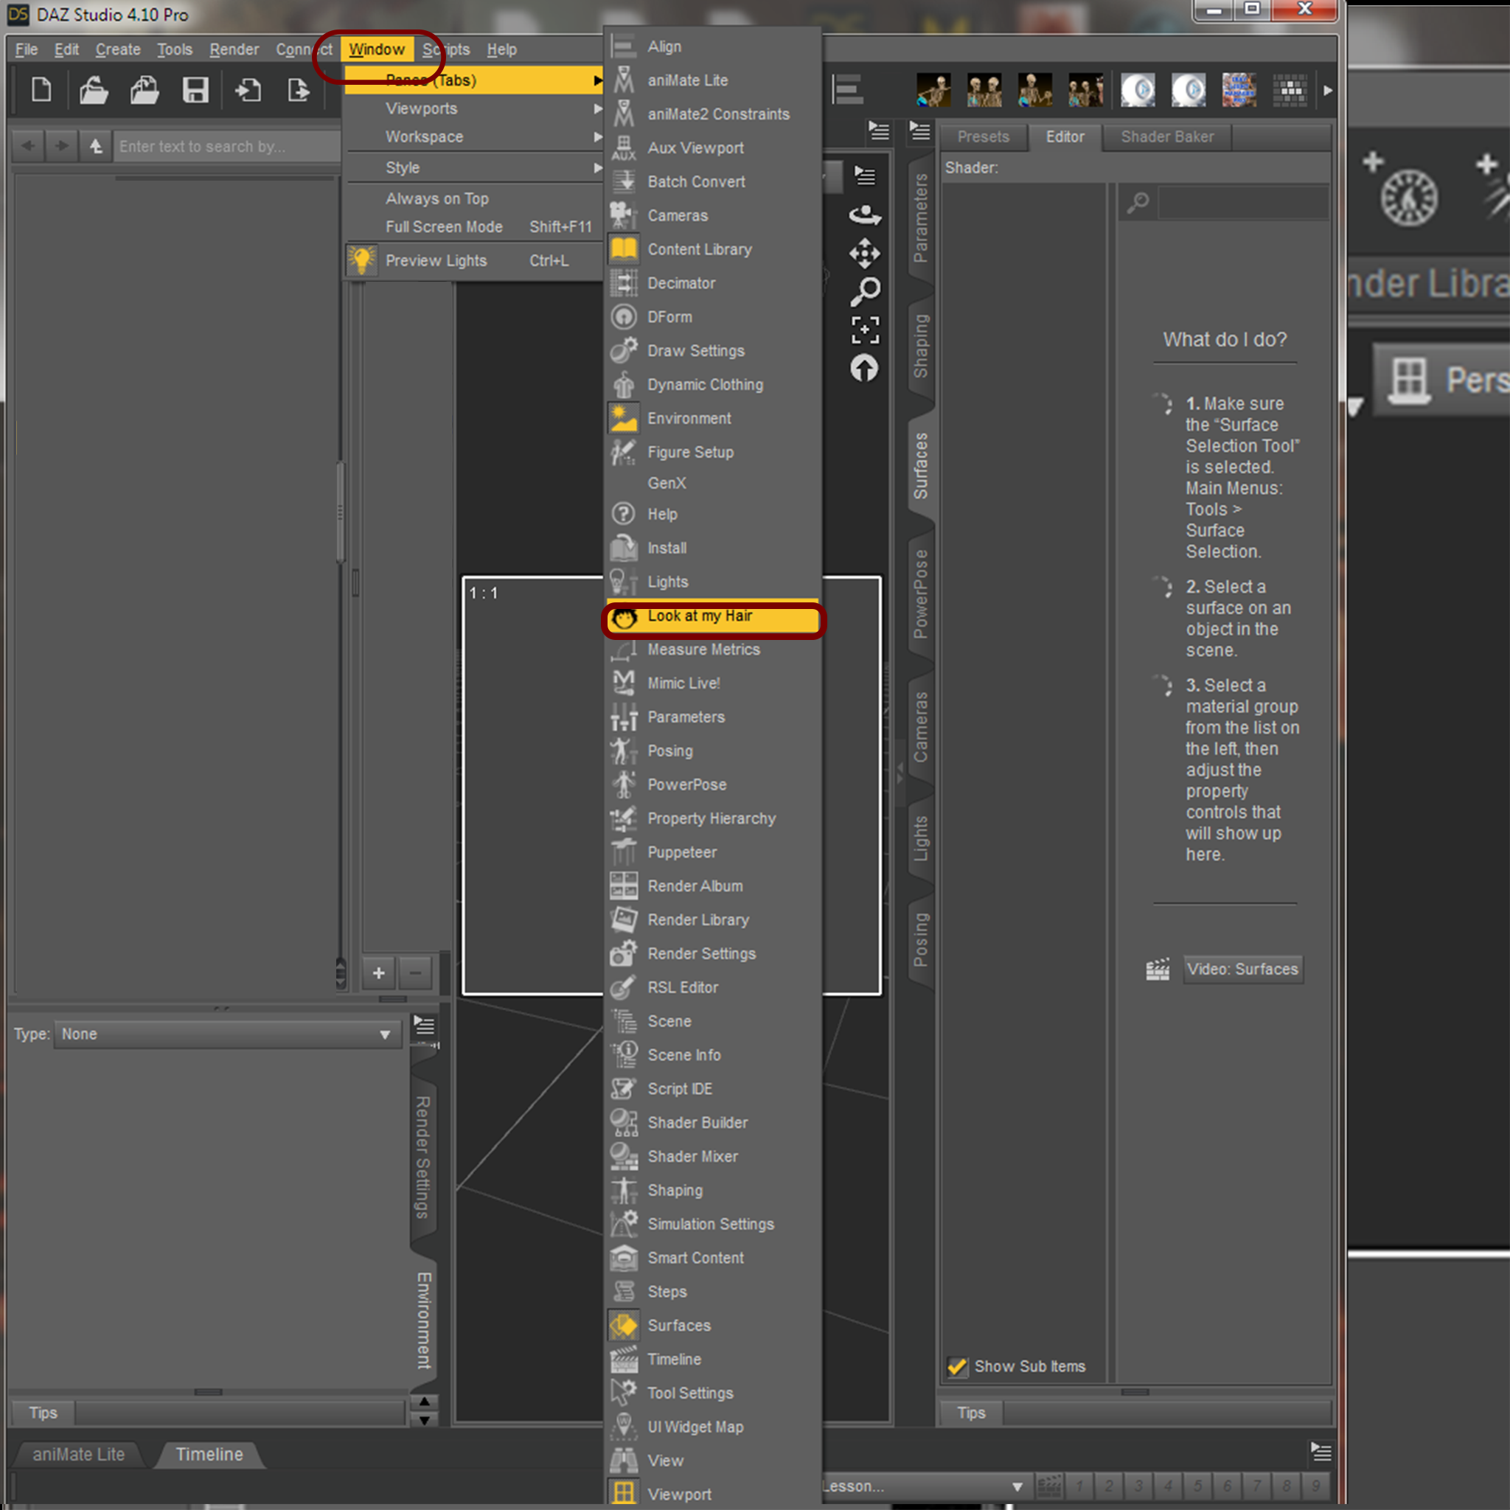Screen dimensions: 1510x1510
Task: Click the New Scene file icon
Action: tap(41, 91)
